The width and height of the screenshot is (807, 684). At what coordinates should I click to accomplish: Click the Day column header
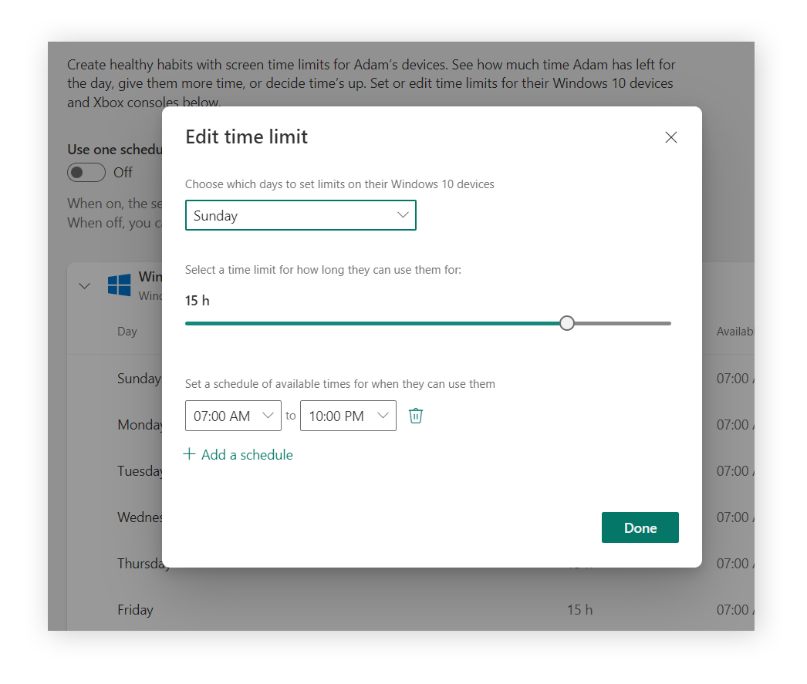pyautogui.click(x=127, y=331)
